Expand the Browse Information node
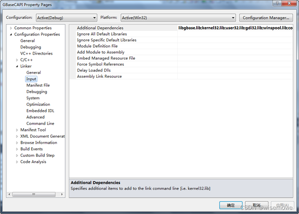Screen dimensions: 299x214 click(x=17, y=143)
